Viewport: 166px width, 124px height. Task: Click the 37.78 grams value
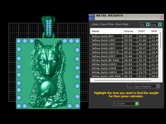pos(128,44)
